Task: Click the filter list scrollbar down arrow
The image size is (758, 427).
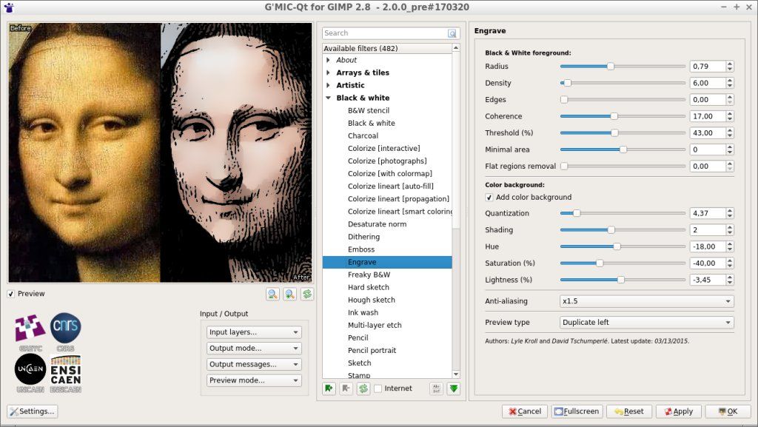Action: coord(456,374)
